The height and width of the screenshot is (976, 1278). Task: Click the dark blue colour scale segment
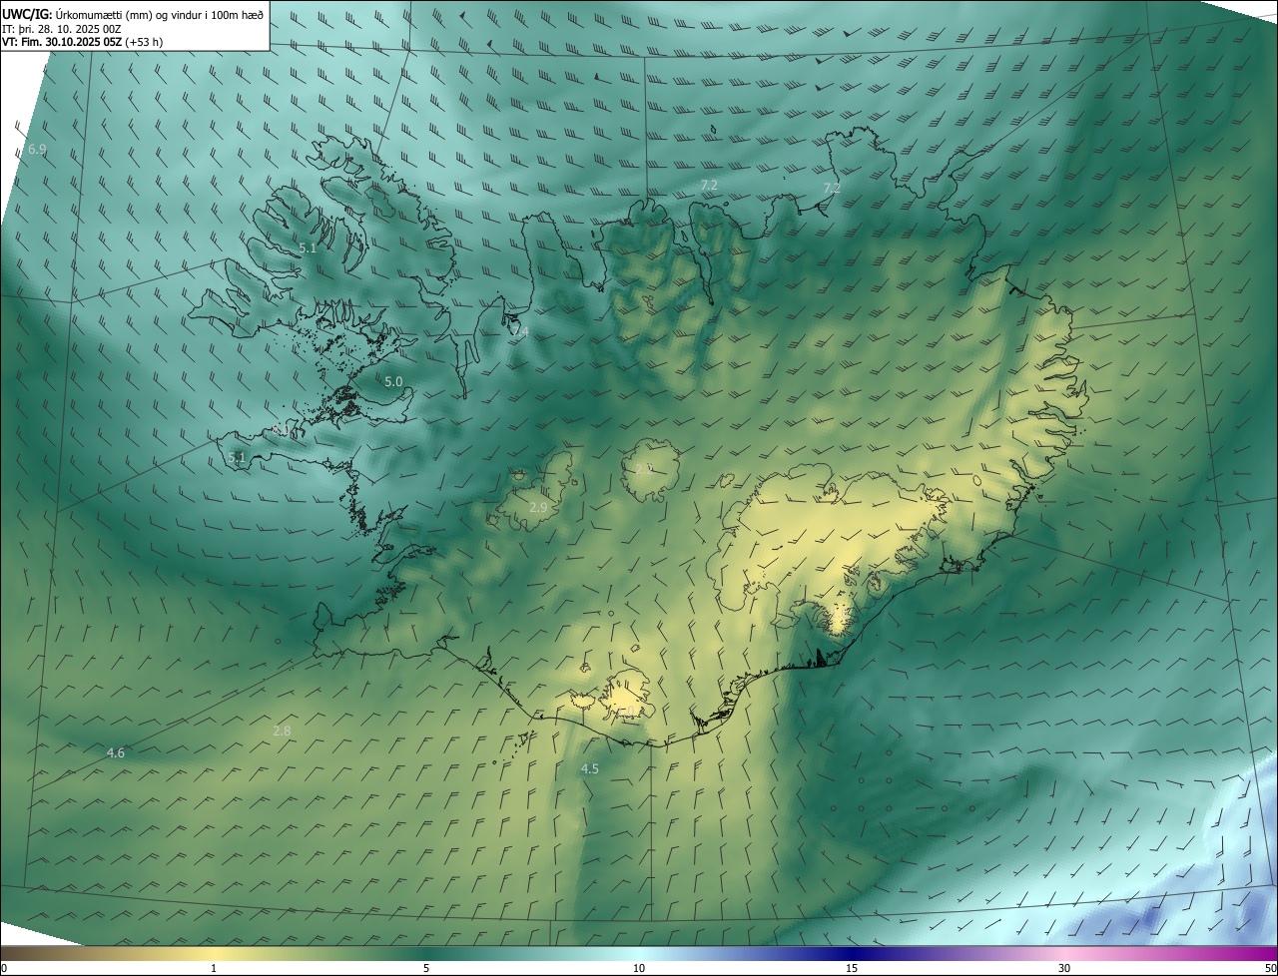(852, 953)
